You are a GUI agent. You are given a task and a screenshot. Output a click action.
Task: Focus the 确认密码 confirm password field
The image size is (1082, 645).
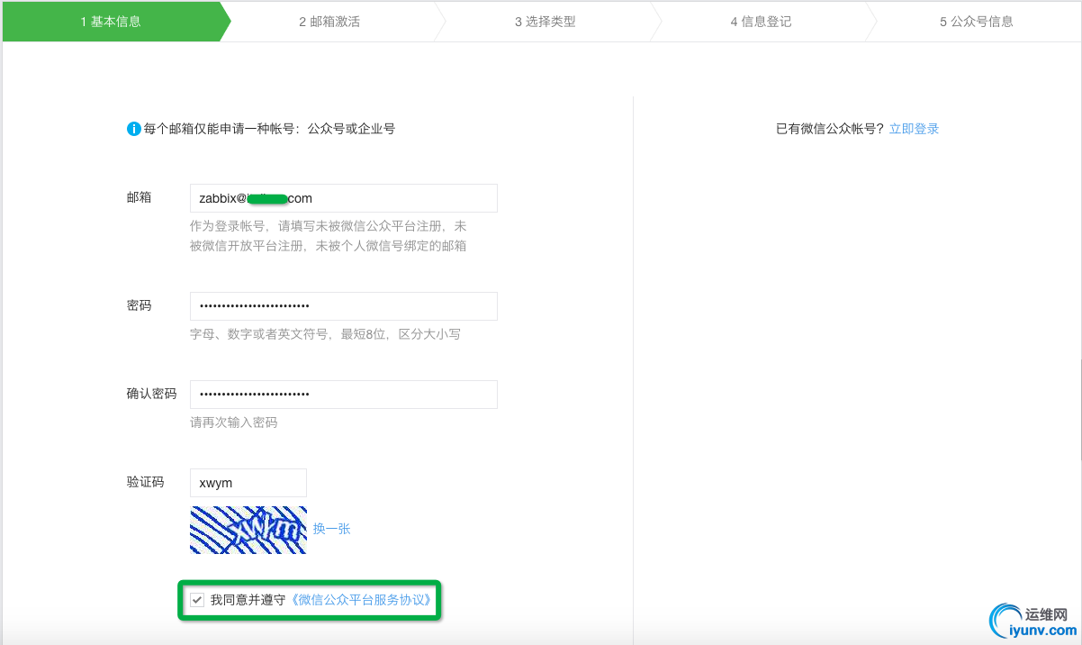point(344,395)
